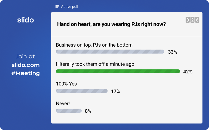The width and height of the screenshot is (209, 130).
Task: Click the Active poll label
Action: (x=69, y=6)
